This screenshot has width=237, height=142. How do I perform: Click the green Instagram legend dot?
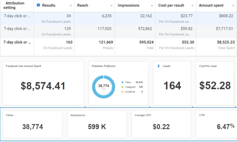point(123,87)
